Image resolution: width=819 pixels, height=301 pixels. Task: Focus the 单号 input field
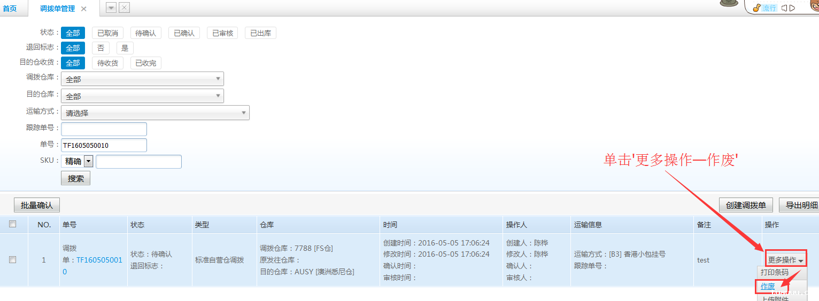point(104,145)
